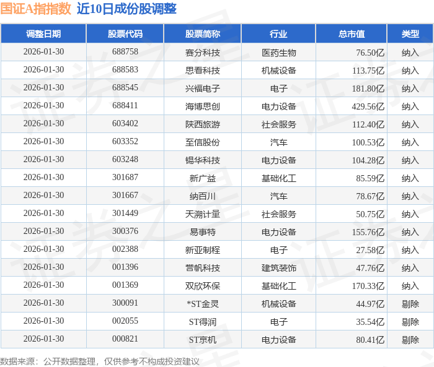Select stock code 688411
The height and width of the screenshot is (367, 434).
tap(125, 106)
